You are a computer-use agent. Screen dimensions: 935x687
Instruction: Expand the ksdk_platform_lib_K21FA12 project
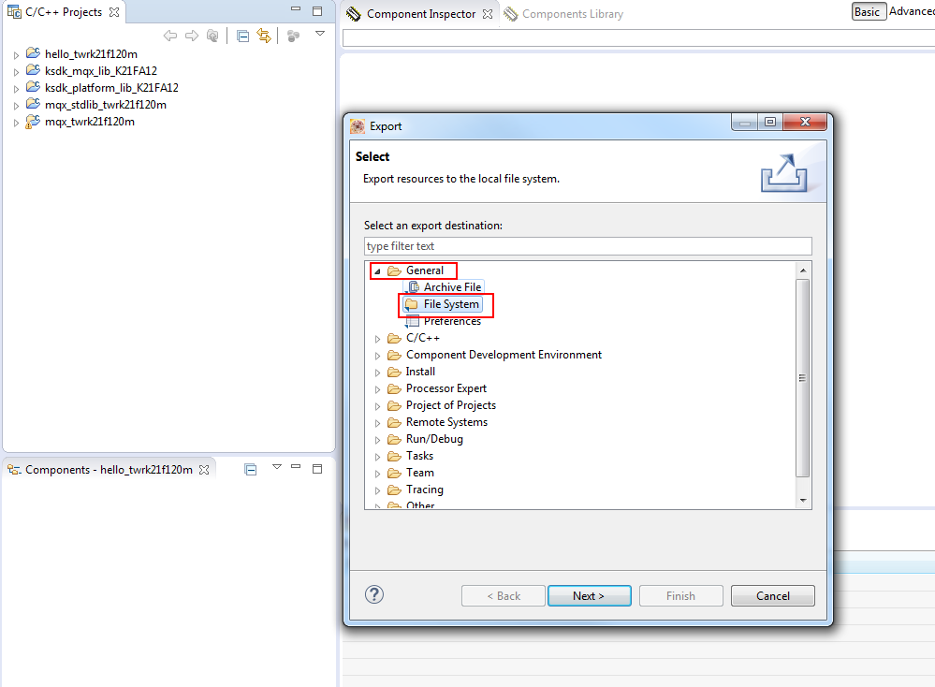tap(16, 89)
